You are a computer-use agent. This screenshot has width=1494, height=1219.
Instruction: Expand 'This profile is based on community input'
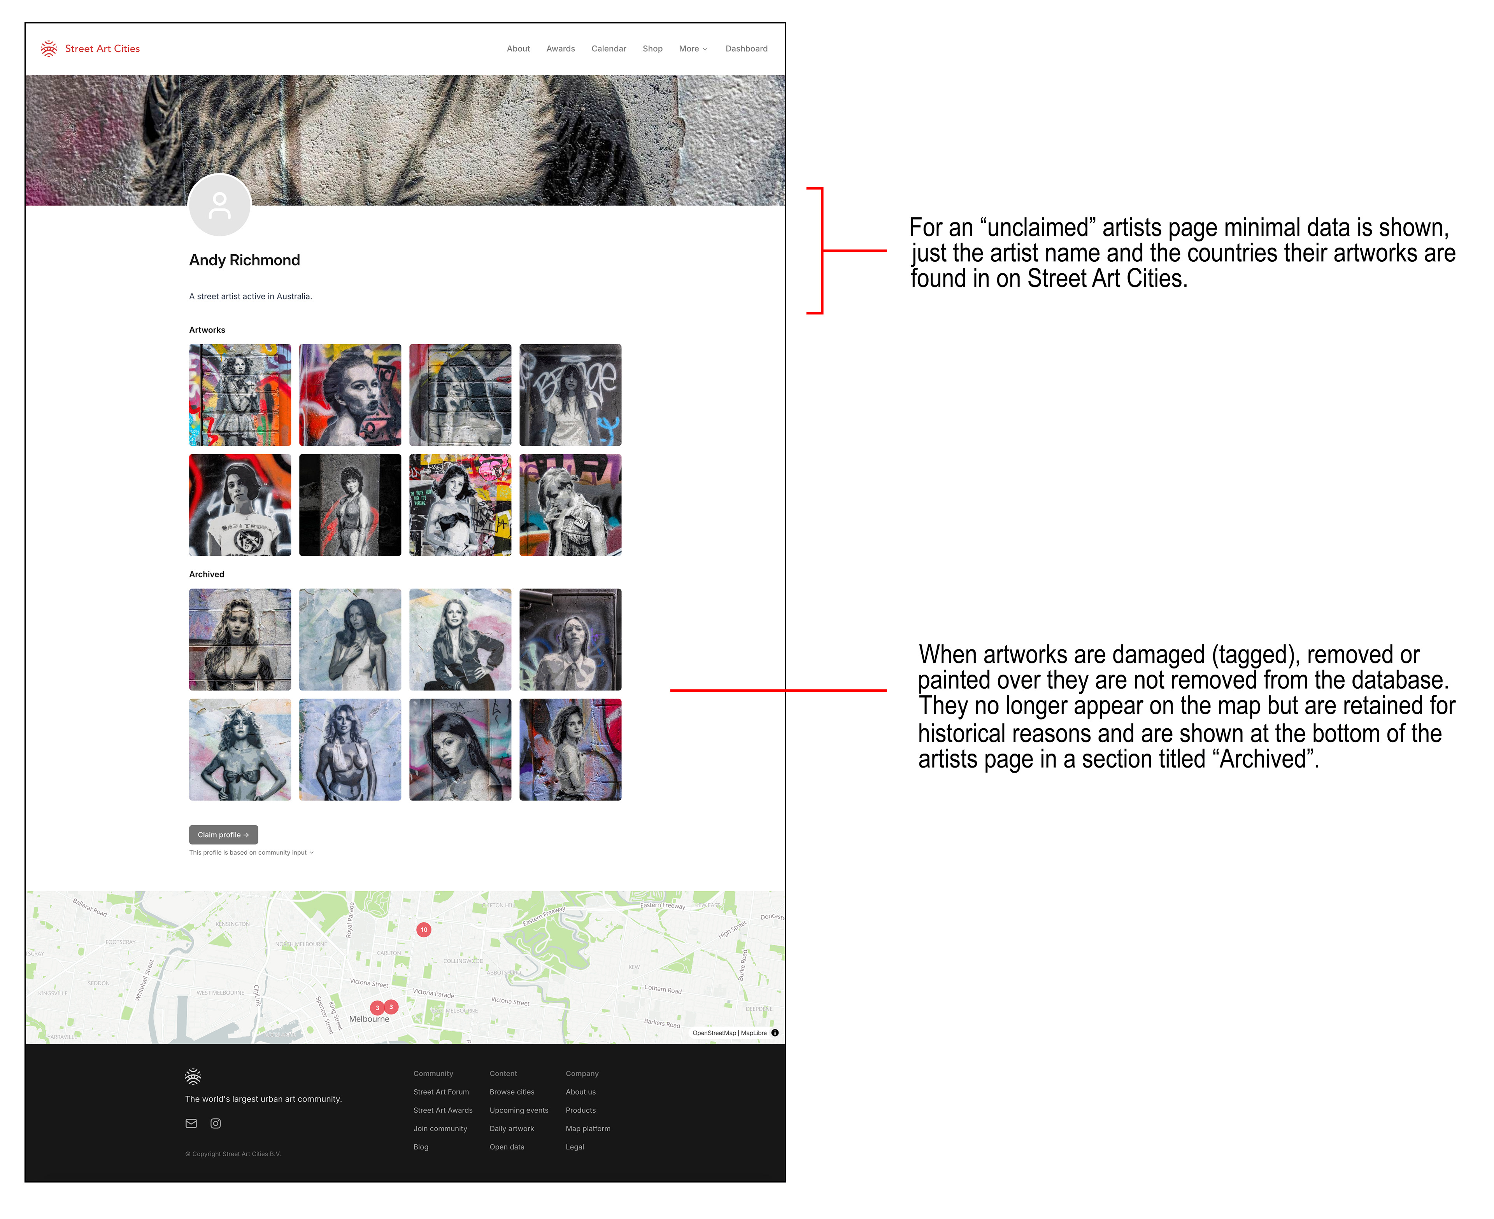coord(251,852)
